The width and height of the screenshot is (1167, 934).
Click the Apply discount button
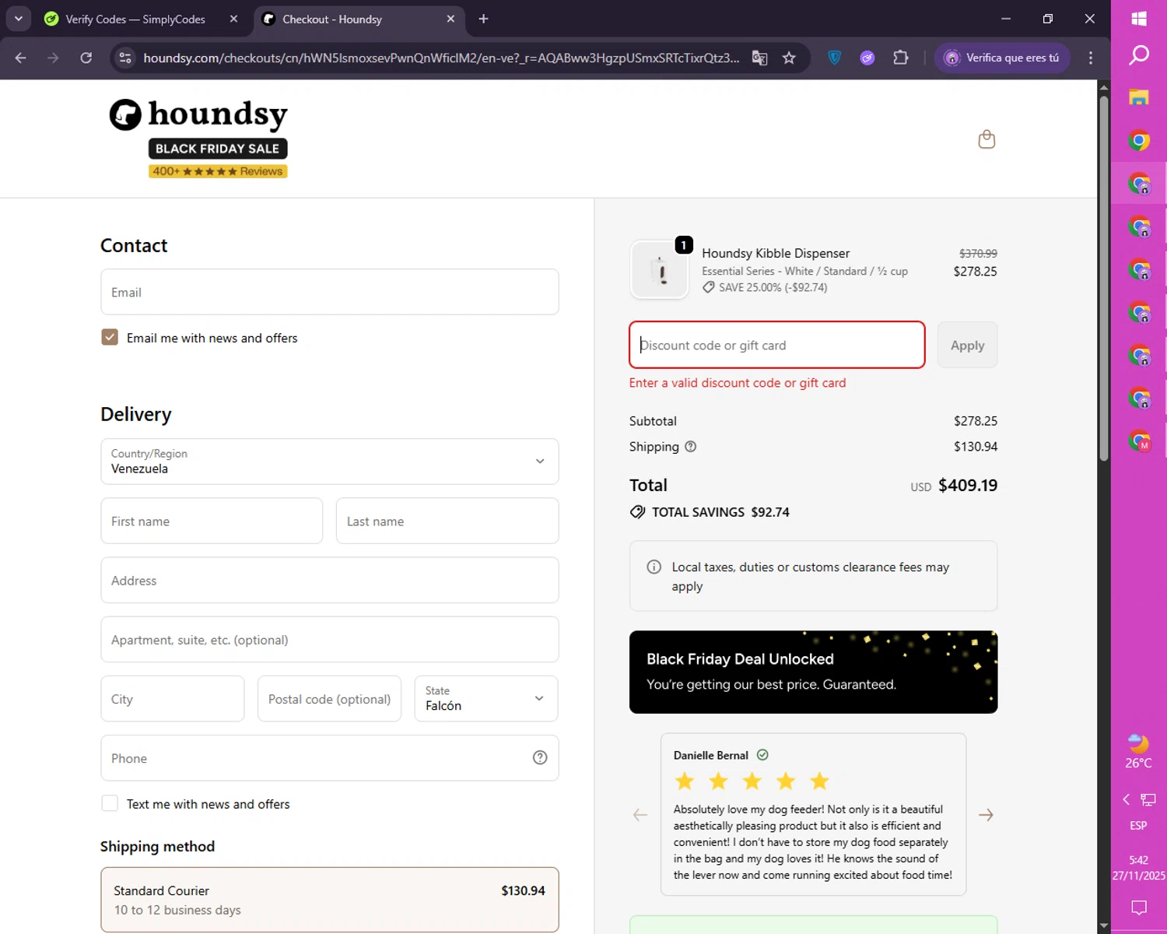coord(967,345)
